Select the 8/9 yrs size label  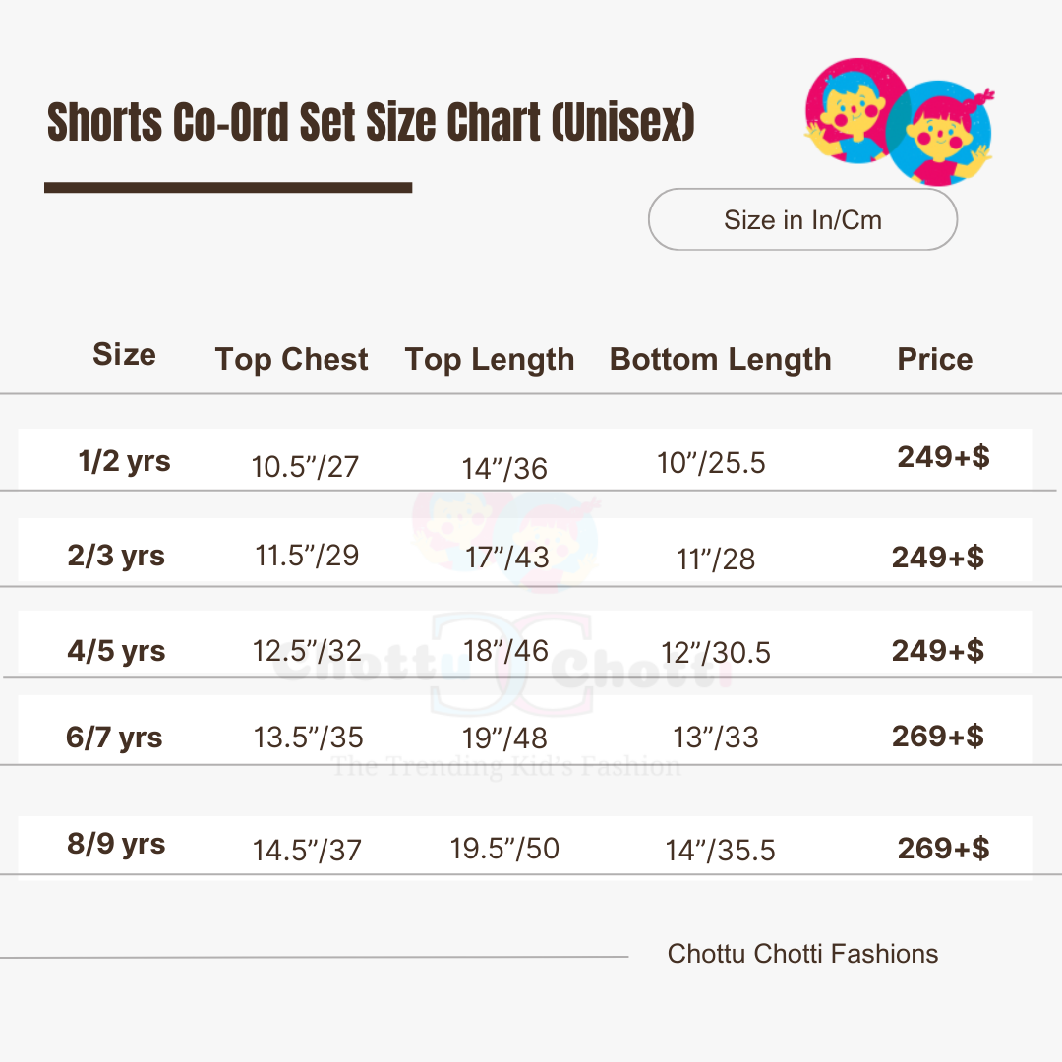pyautogui.click(x=116, y=844)
